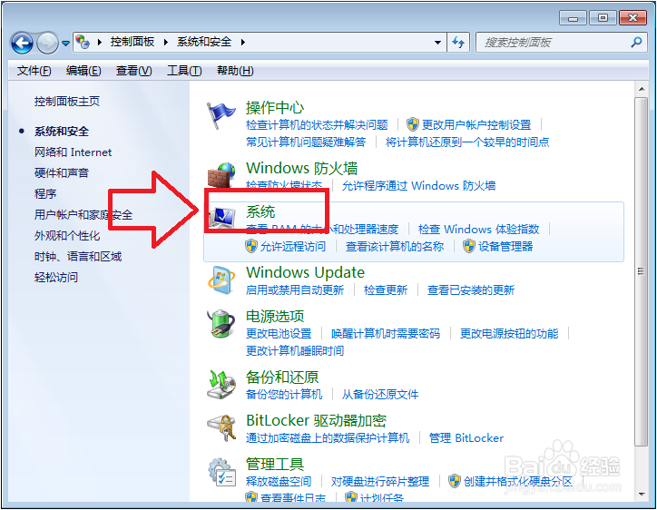657x510 pixels.
Task: Click 允许远程访问 link
Action: [x=293, y=247]
